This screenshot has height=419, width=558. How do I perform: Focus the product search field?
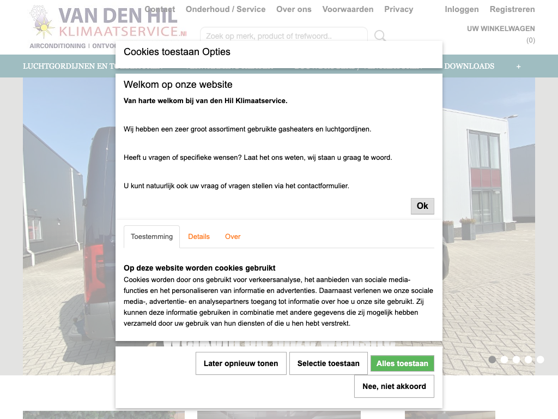click(x=283, y=35)
